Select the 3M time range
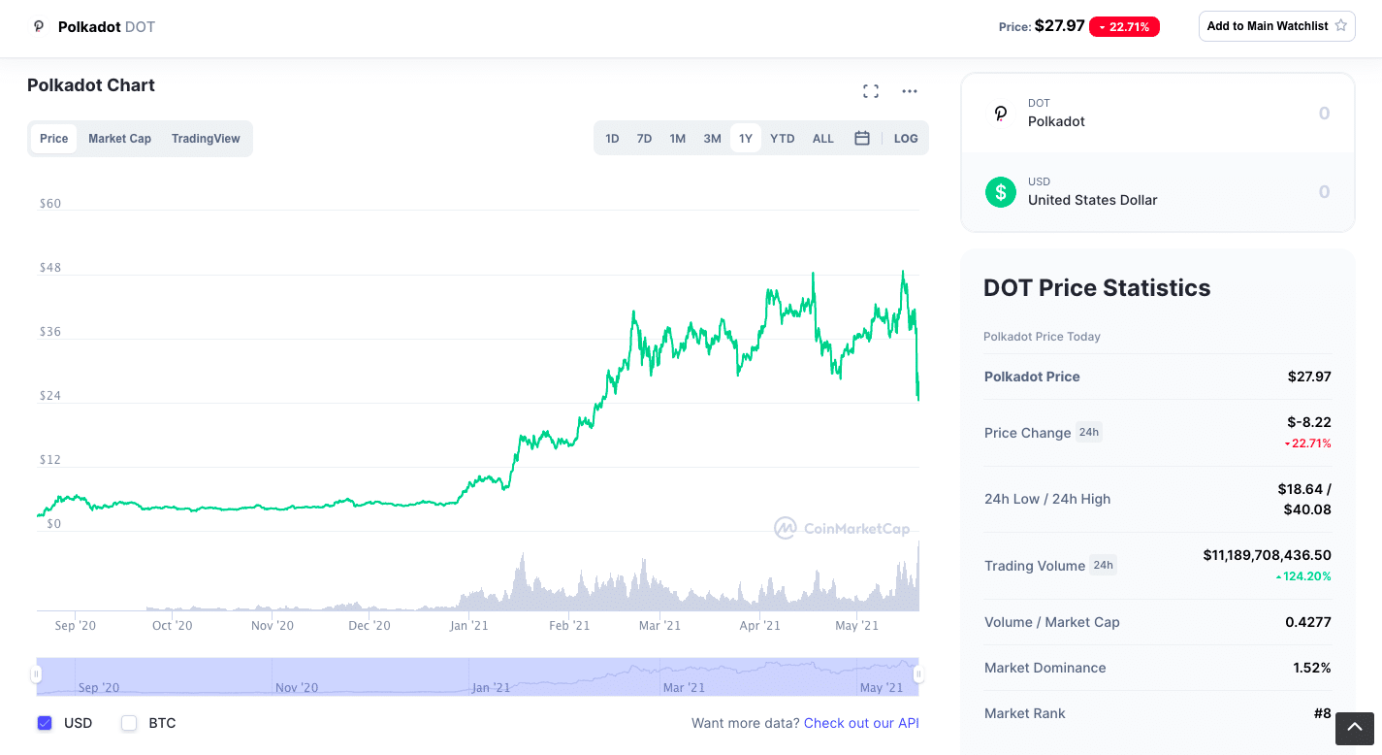 (x=713, y=139)
